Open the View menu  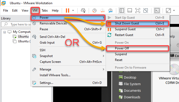coord(25,11)
